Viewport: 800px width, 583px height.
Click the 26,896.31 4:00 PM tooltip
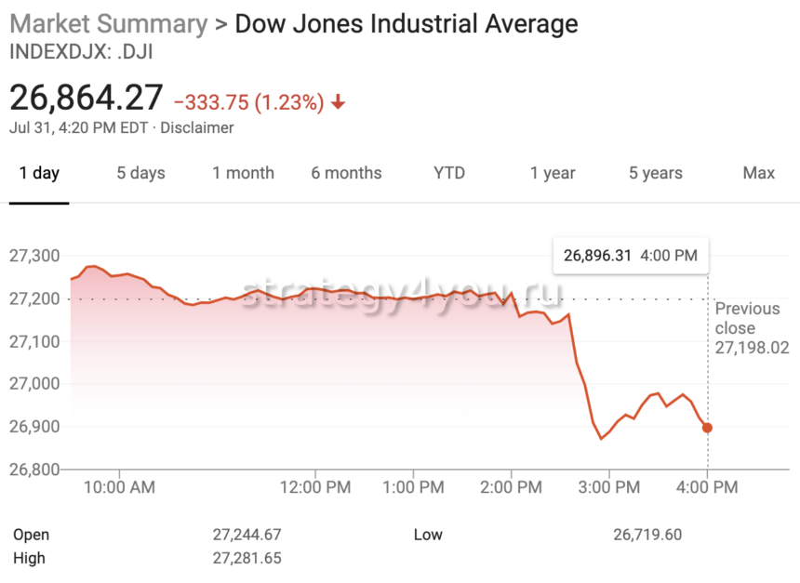click(x=630, y=255)
